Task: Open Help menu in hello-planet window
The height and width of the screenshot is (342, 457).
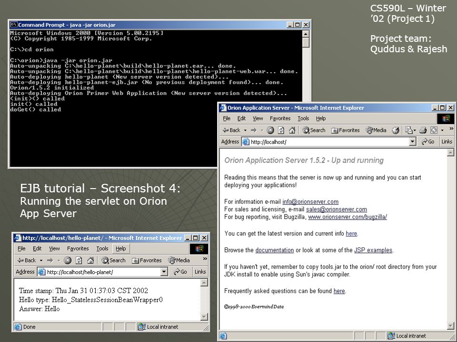Action: (120, 248)
